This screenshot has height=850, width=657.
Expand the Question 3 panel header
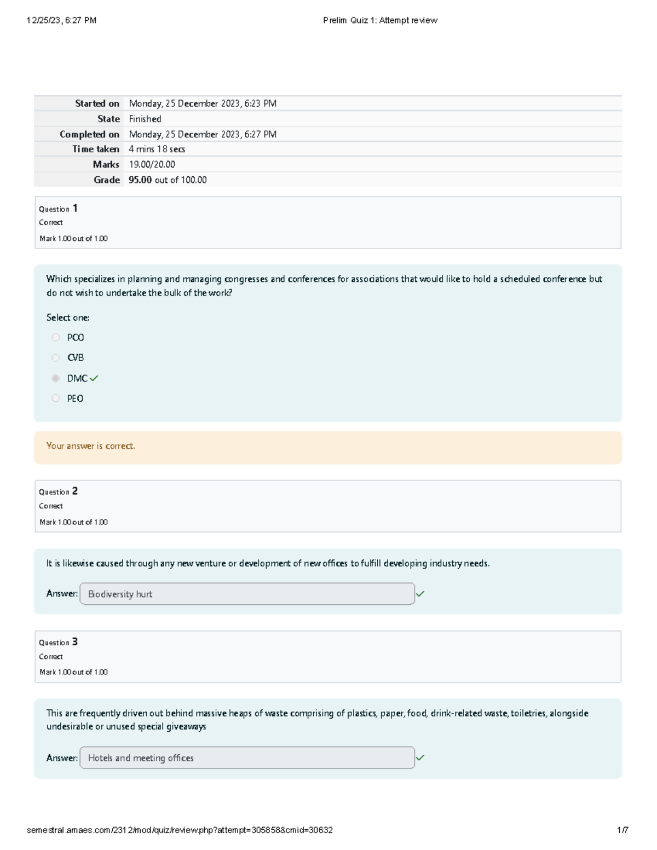[x=57, y=642]
